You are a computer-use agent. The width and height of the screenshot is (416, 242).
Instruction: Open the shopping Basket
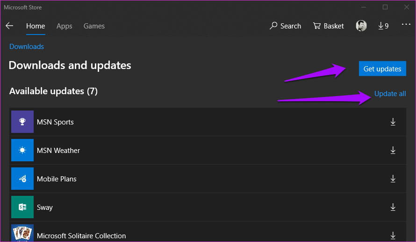328,26
